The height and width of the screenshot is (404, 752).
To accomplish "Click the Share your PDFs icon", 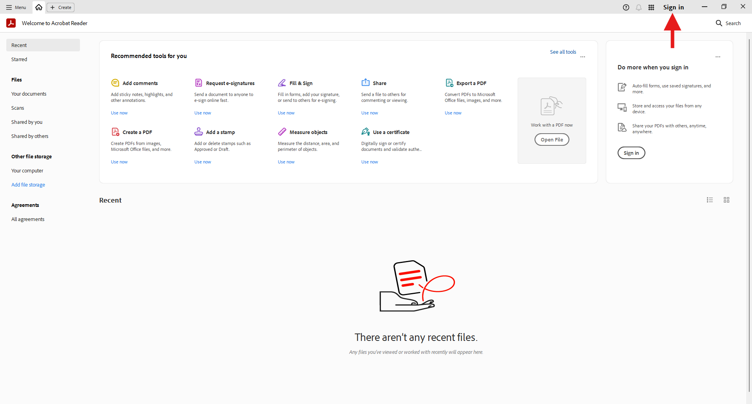I will (622, 127).
